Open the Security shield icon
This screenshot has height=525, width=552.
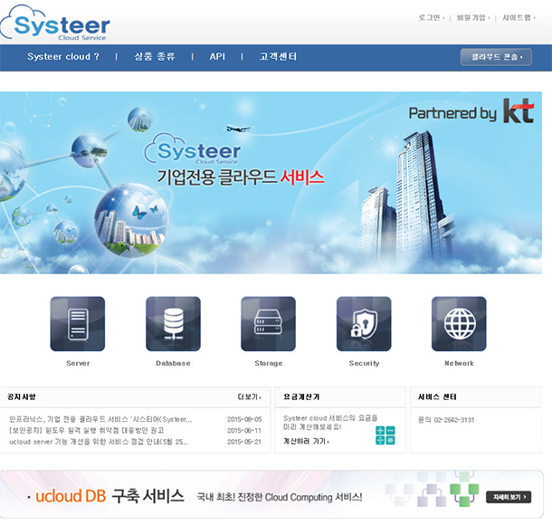pyautogui.click(x=364, y=324)
